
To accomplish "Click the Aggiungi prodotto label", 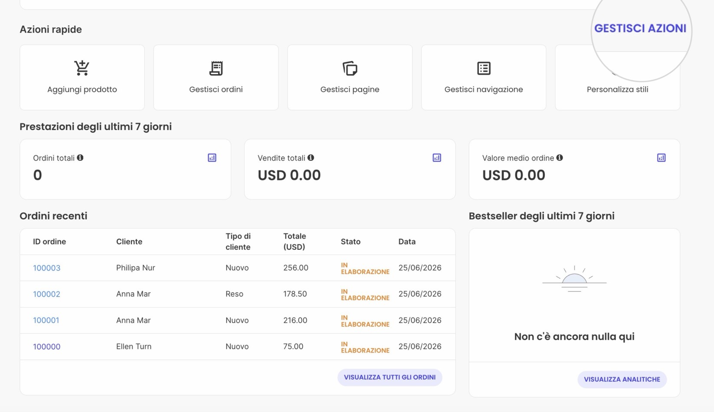I will click(x=82, y=89).
